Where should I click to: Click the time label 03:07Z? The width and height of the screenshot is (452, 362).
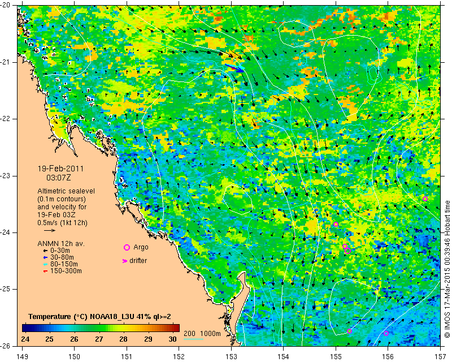click(x=59, y=178)
